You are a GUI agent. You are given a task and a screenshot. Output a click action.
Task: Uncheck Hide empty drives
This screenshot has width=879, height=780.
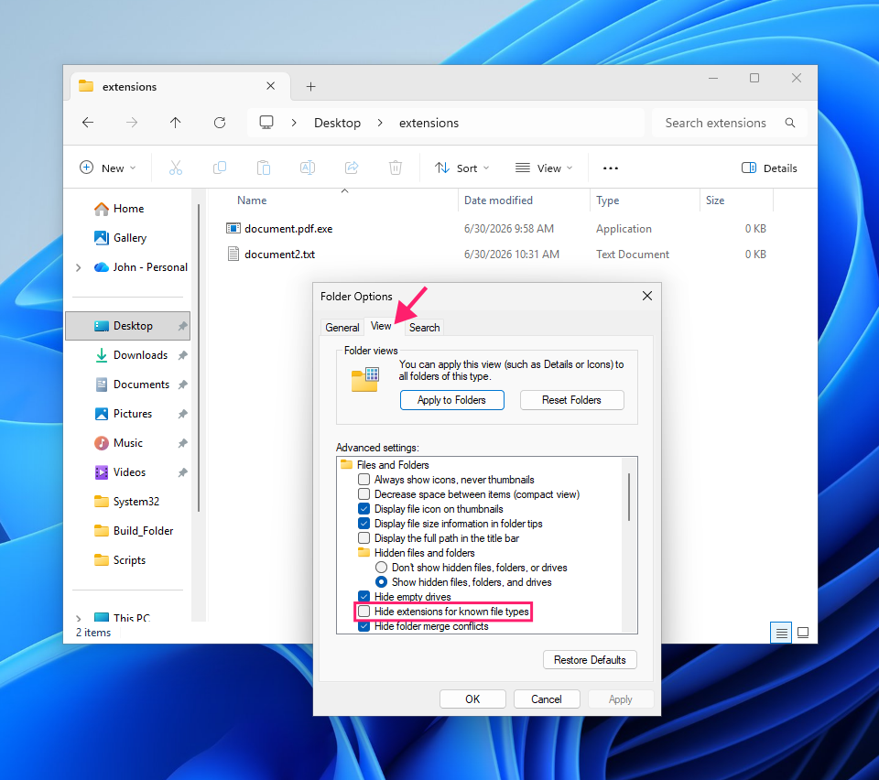click(x=364, y=596)
